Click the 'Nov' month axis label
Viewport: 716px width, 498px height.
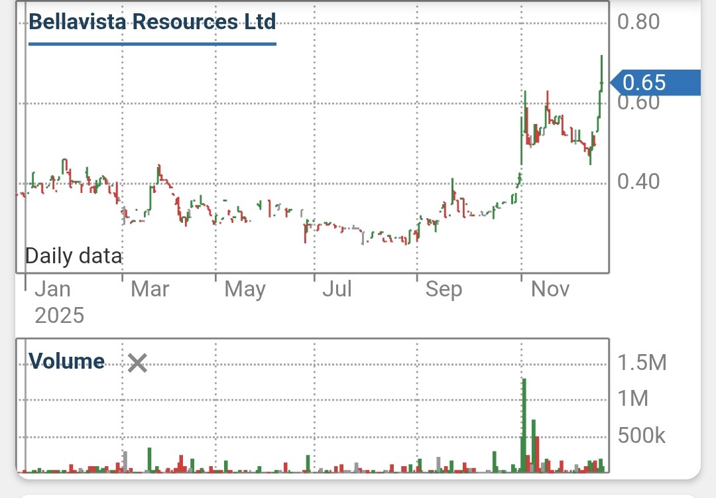tap(550, 289)
